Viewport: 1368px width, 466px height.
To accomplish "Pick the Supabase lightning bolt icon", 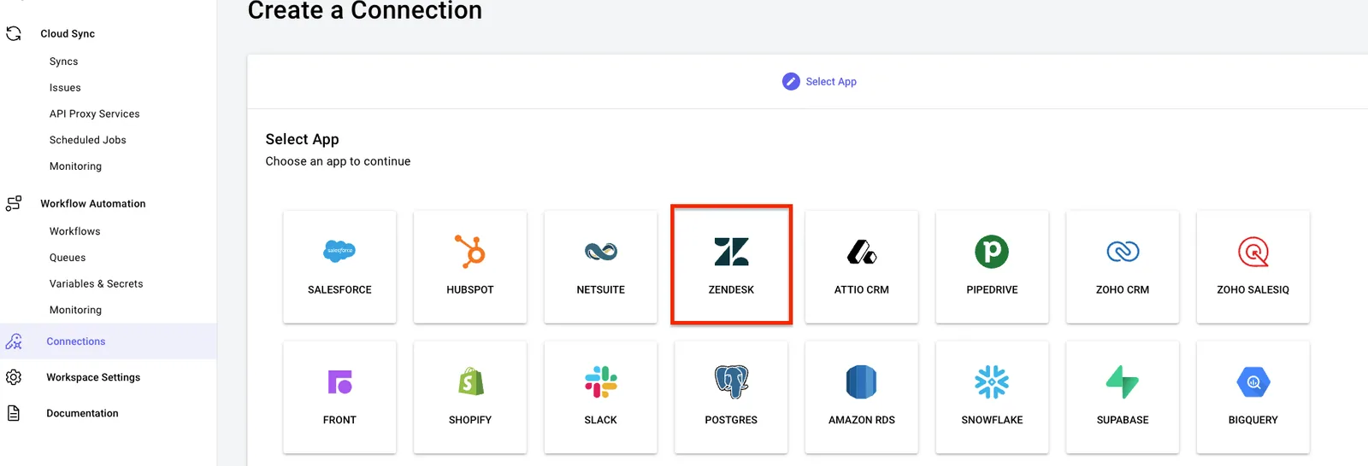I will pos(1123,382).
